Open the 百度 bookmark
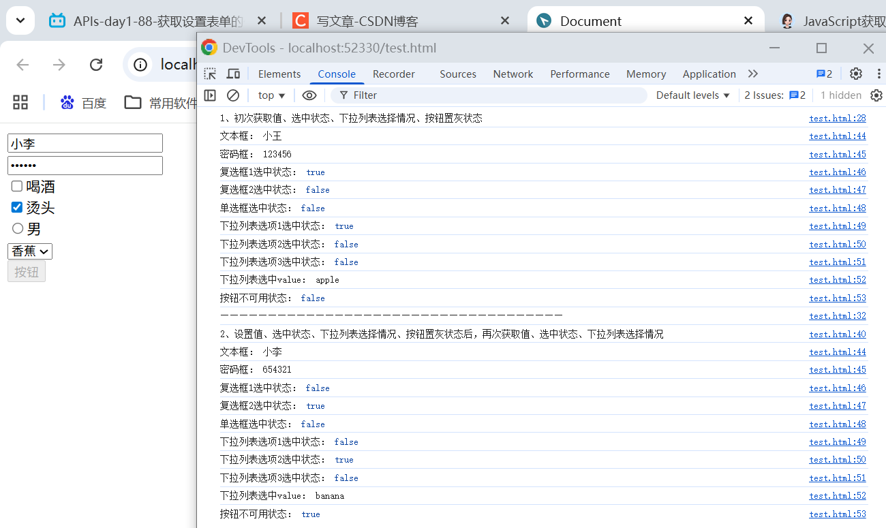This screenshot has height=528, width=886. coord(83,103)
